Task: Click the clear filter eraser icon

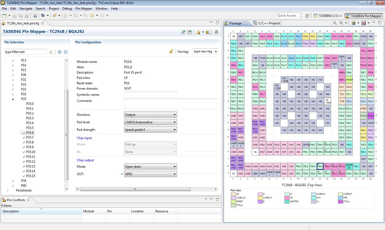Action: (x=51, y=52)
